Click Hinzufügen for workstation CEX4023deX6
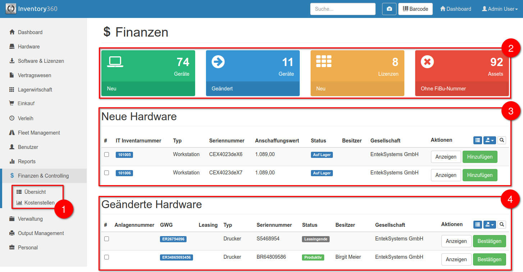The height and width of the screenshot is (272, 523). point(480,157)
